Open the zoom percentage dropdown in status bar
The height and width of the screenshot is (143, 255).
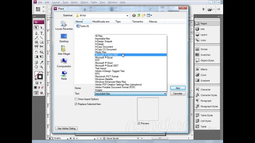pos(67,139)
